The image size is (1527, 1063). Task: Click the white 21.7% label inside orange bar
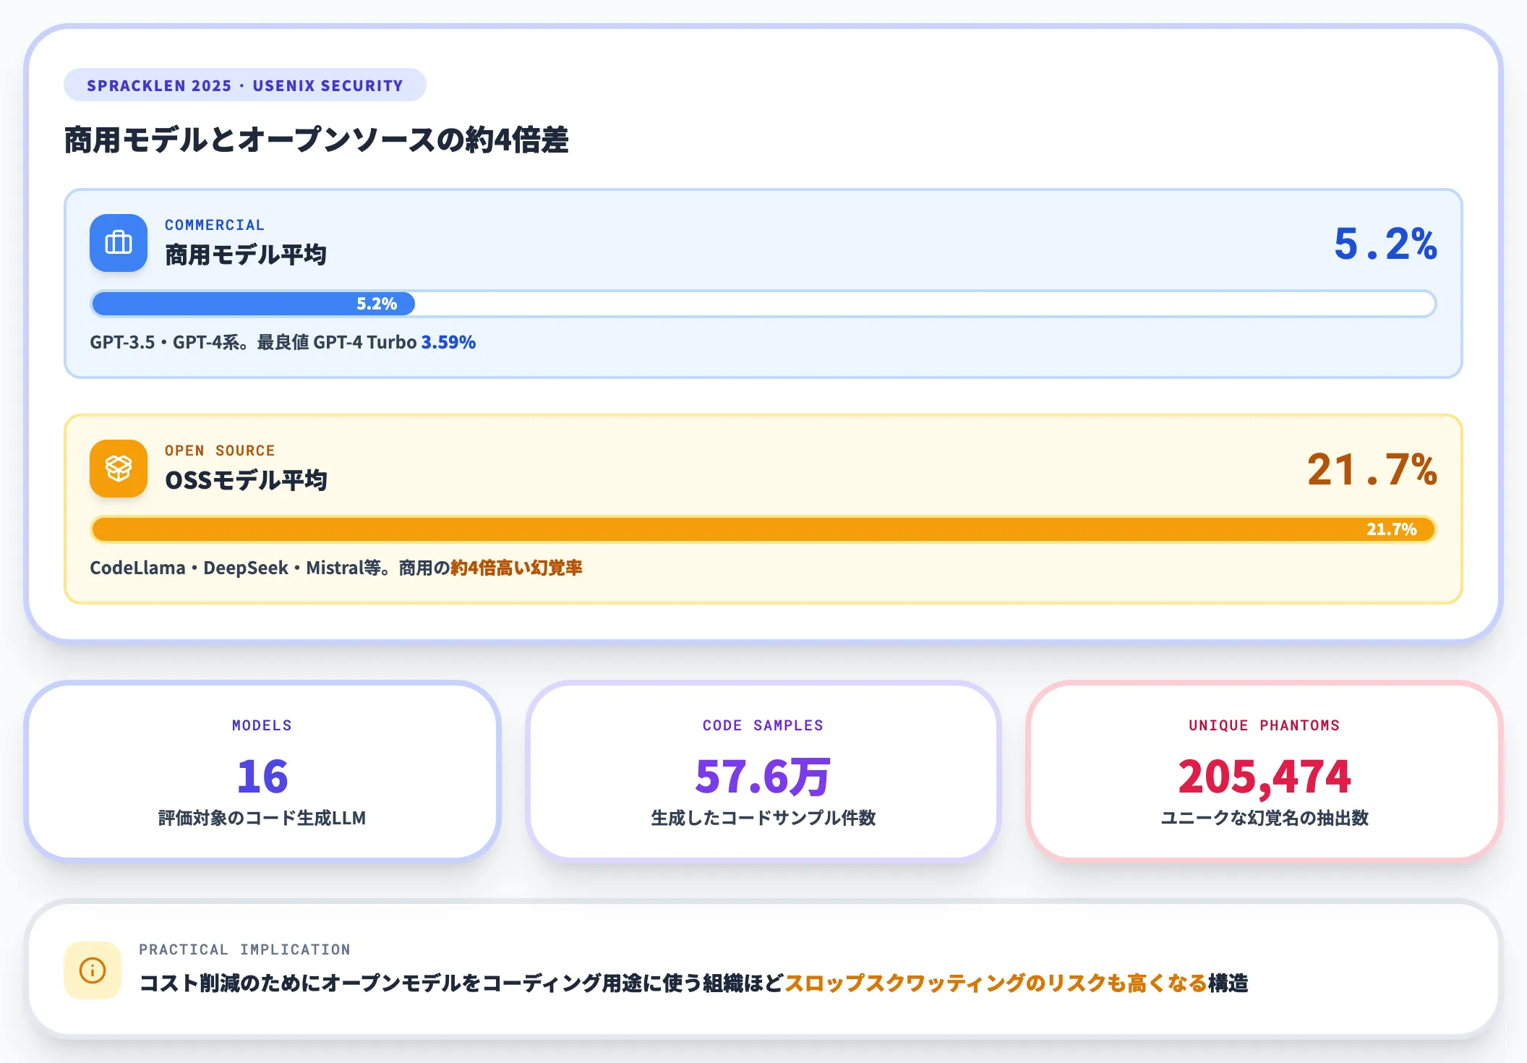[1392, 529]
